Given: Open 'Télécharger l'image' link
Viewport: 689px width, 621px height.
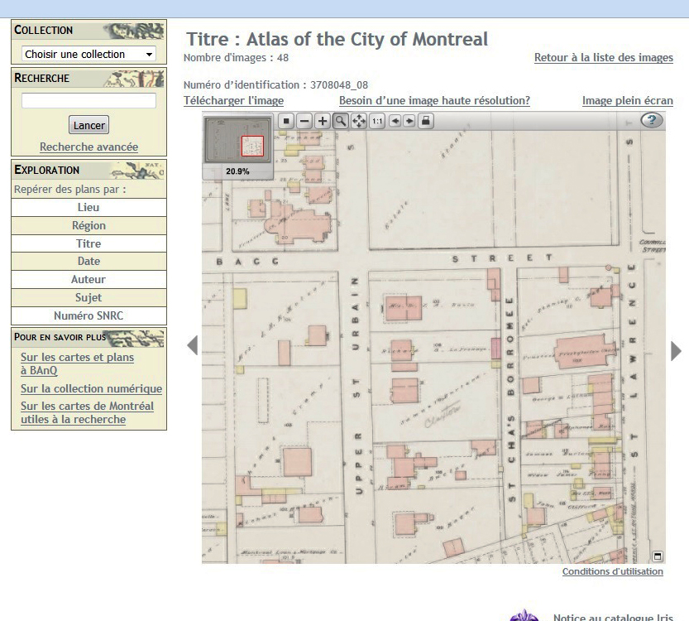Looking at the screenshot, I should click(233, 101).
